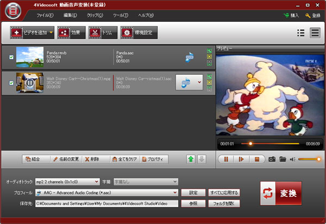Click the Panda.aac output filename
Image resolution: width=326 pixels, height=224 pixels.
(x=125, y=53)
